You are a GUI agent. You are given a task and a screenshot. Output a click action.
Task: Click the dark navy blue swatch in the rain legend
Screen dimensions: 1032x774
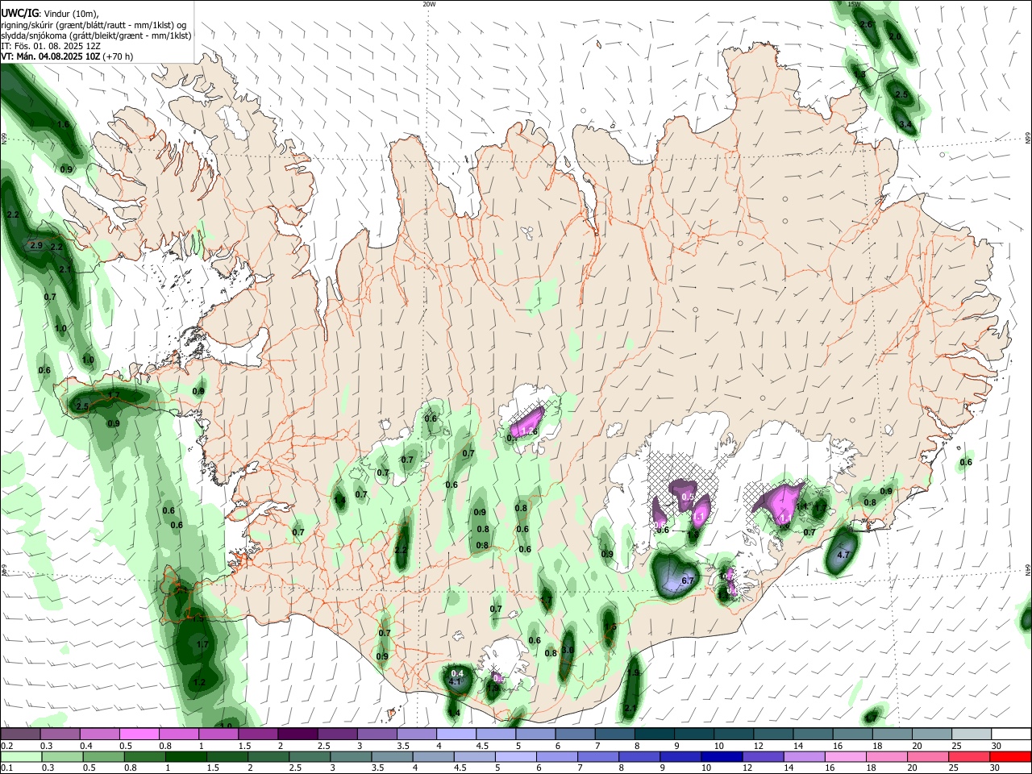[x=721, y=756]
